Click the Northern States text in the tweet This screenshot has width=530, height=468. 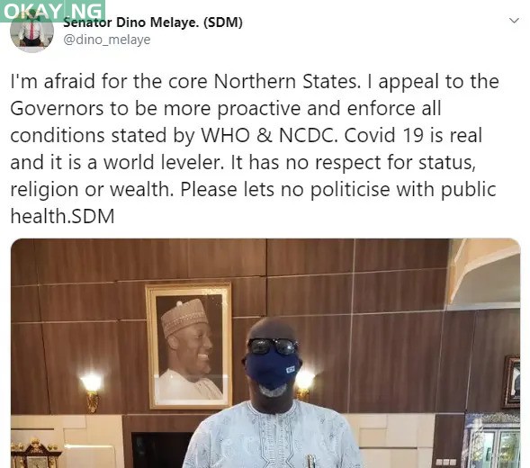point(287,82)
